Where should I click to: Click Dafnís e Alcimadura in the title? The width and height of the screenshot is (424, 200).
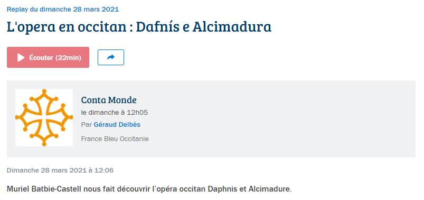(x=203, y=27)
